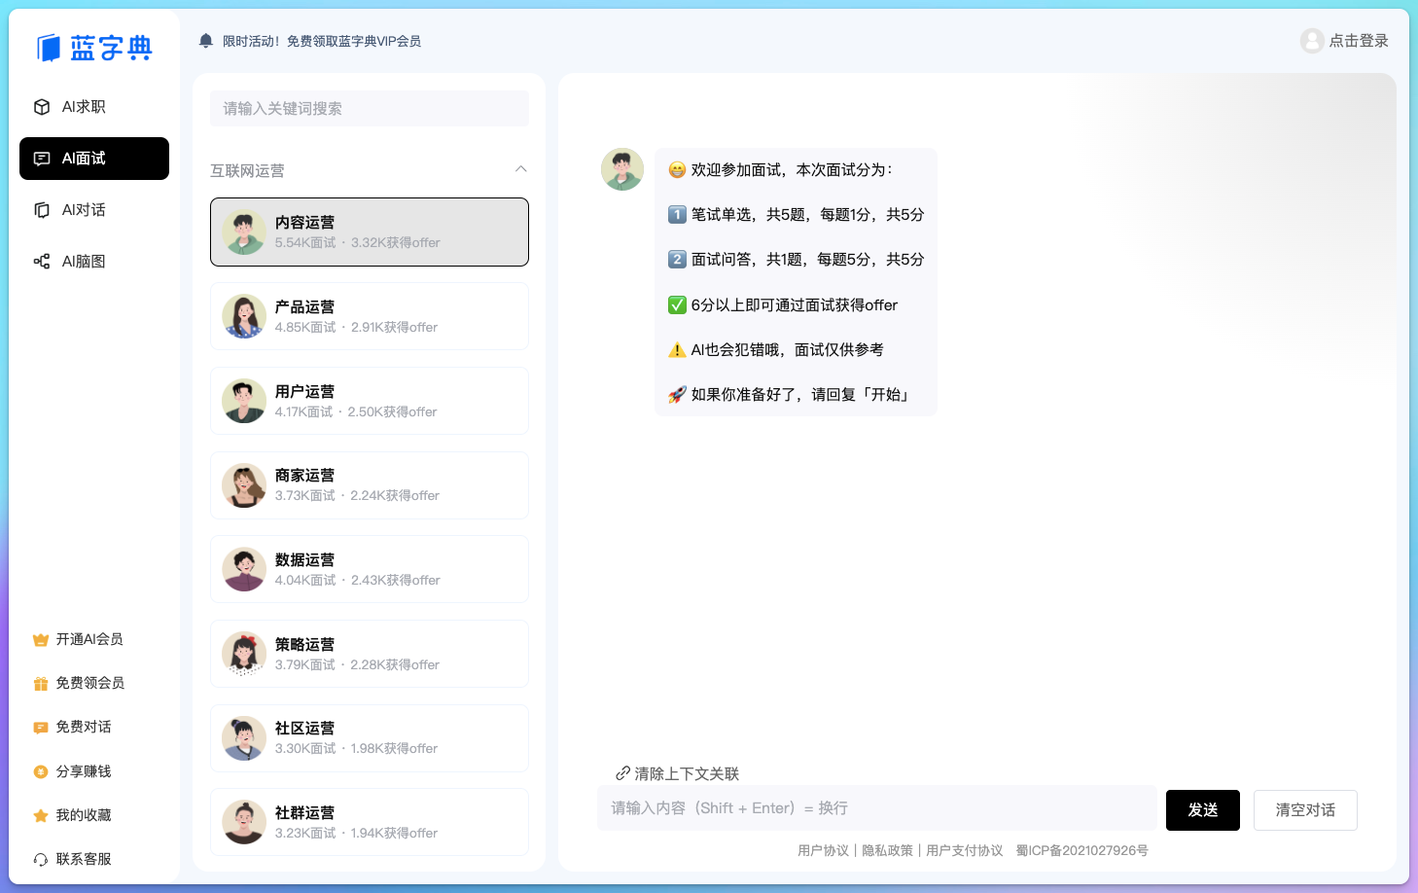Viewport: 1418px width, 893px height.
Task: Click the gift icon beside 免费领会员
Action: coord(40,683)
